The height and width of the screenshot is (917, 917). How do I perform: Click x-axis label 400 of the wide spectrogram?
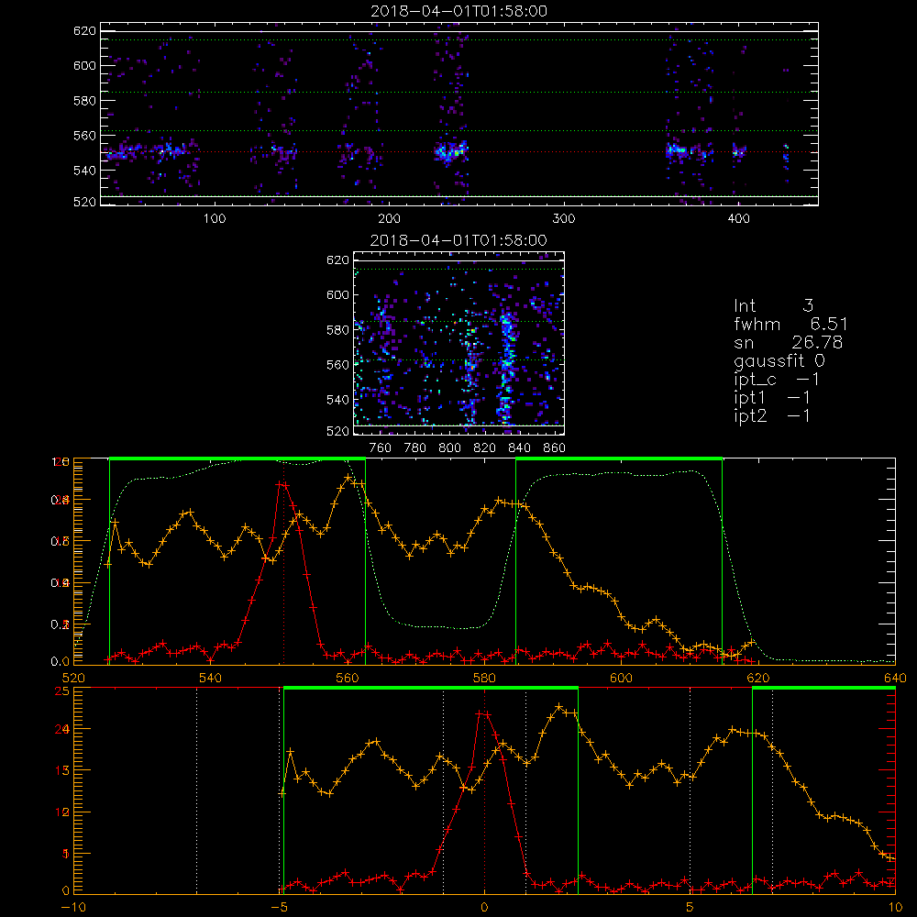[x=738, y=219]
